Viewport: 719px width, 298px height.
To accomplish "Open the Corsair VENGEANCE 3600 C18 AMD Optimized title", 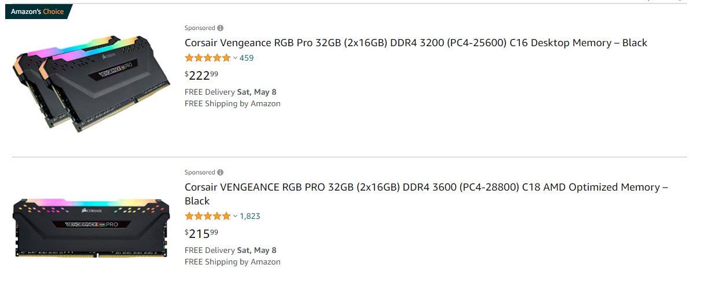I will pyautogui.click(x=426, y=194).
